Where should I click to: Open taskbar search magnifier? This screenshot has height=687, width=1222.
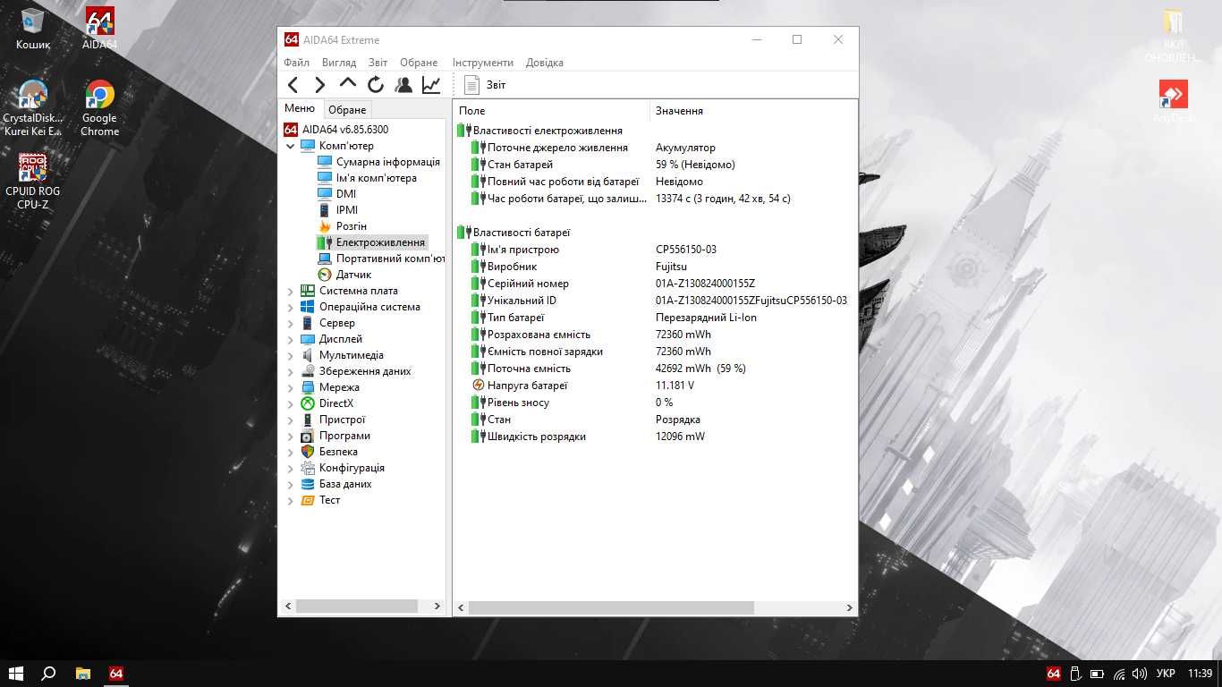coord(49,674)
